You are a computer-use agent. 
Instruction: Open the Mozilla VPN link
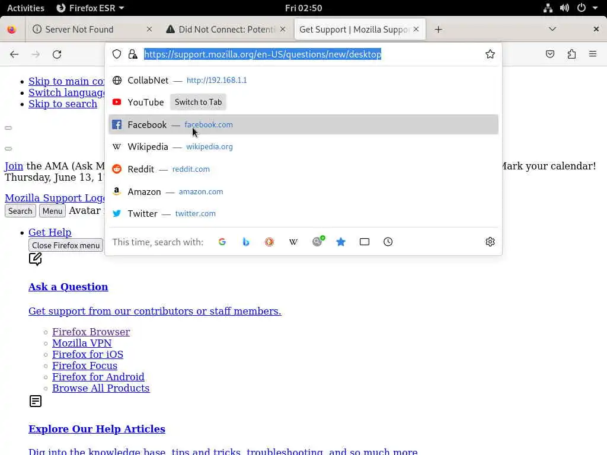coord(82,343)
